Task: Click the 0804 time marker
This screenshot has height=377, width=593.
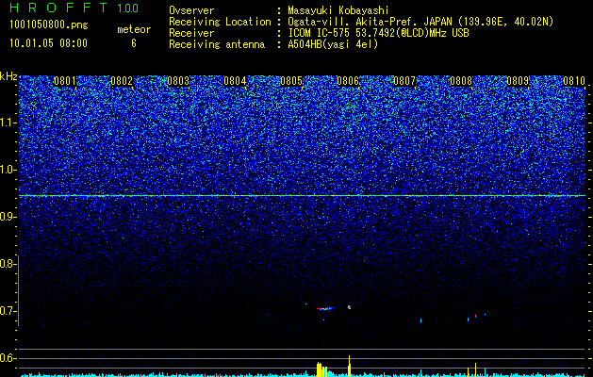Action: click(x=235, y=81)
